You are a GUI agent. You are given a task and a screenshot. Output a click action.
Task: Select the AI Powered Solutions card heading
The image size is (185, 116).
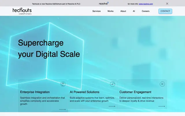[x=84, y=92]
